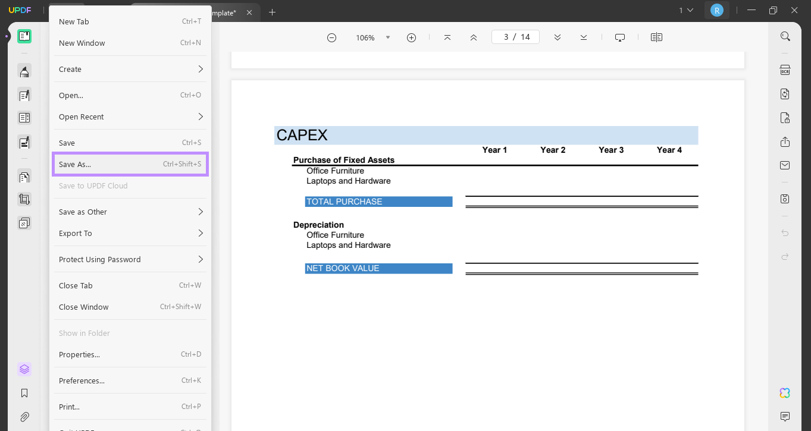Expand the Export To submenu
The image size is (811, 431).
pos(130,233)
